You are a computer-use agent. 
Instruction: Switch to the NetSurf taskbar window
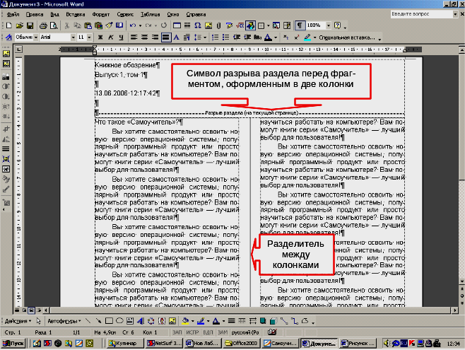(x=164, y=343)
